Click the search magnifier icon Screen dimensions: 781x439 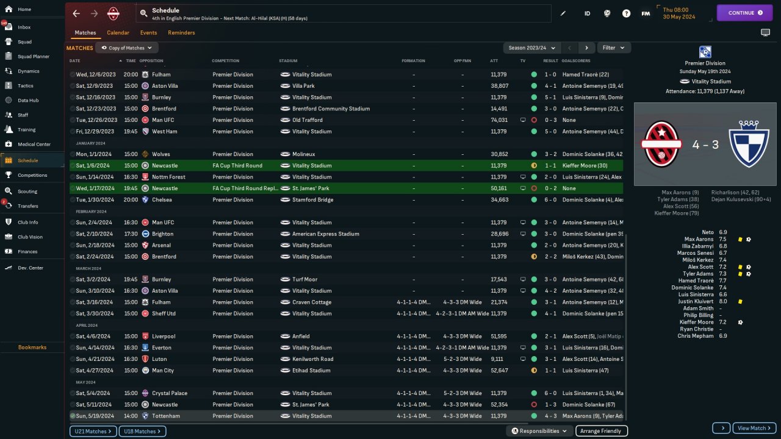[x=143, y=13]
